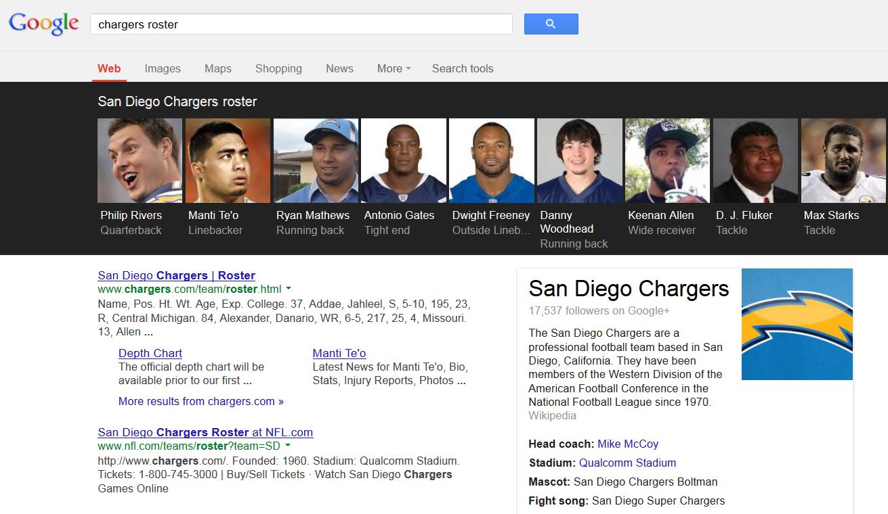888x514 pixels.
Task: Click the Philip Rivers name label
Action: click(131, 215)
